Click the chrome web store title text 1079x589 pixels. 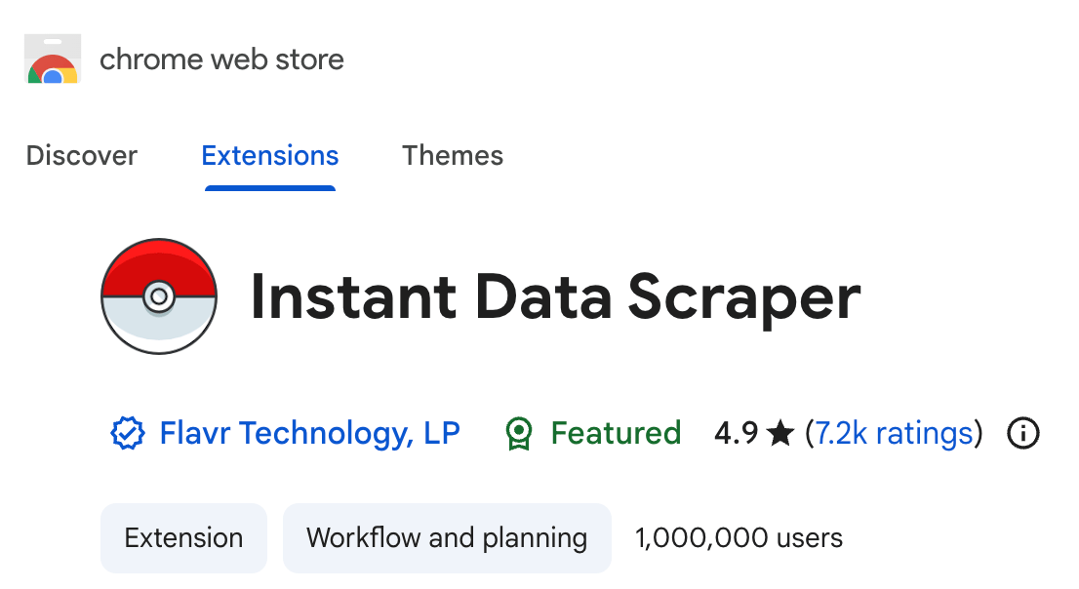pyautogui.click(x=221, y=59)
